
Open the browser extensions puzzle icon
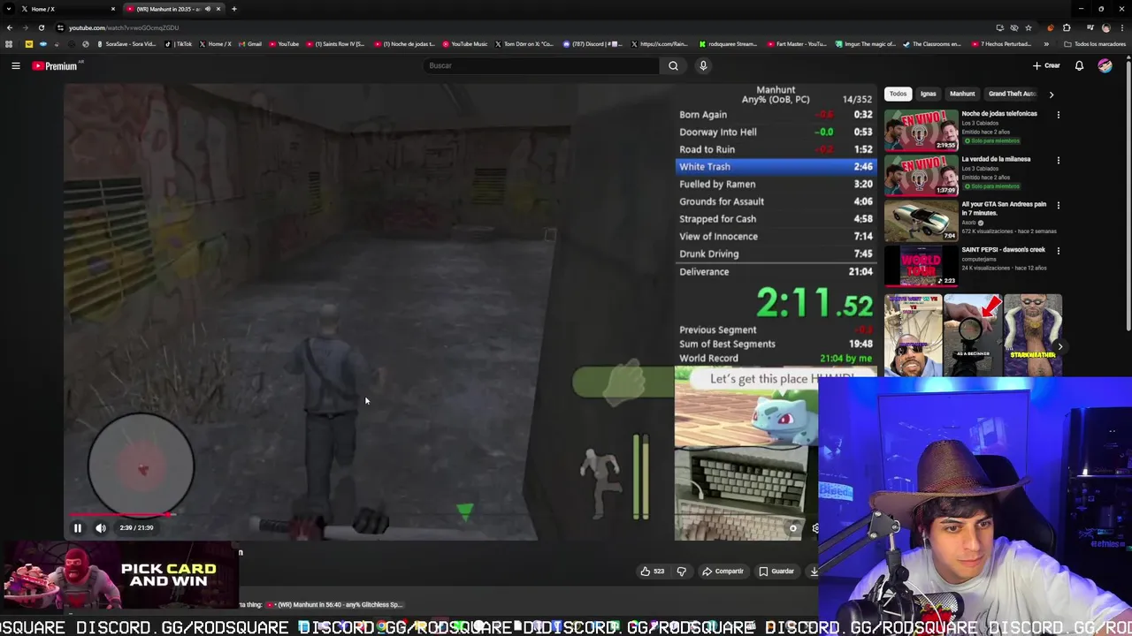click(1067, 27)
